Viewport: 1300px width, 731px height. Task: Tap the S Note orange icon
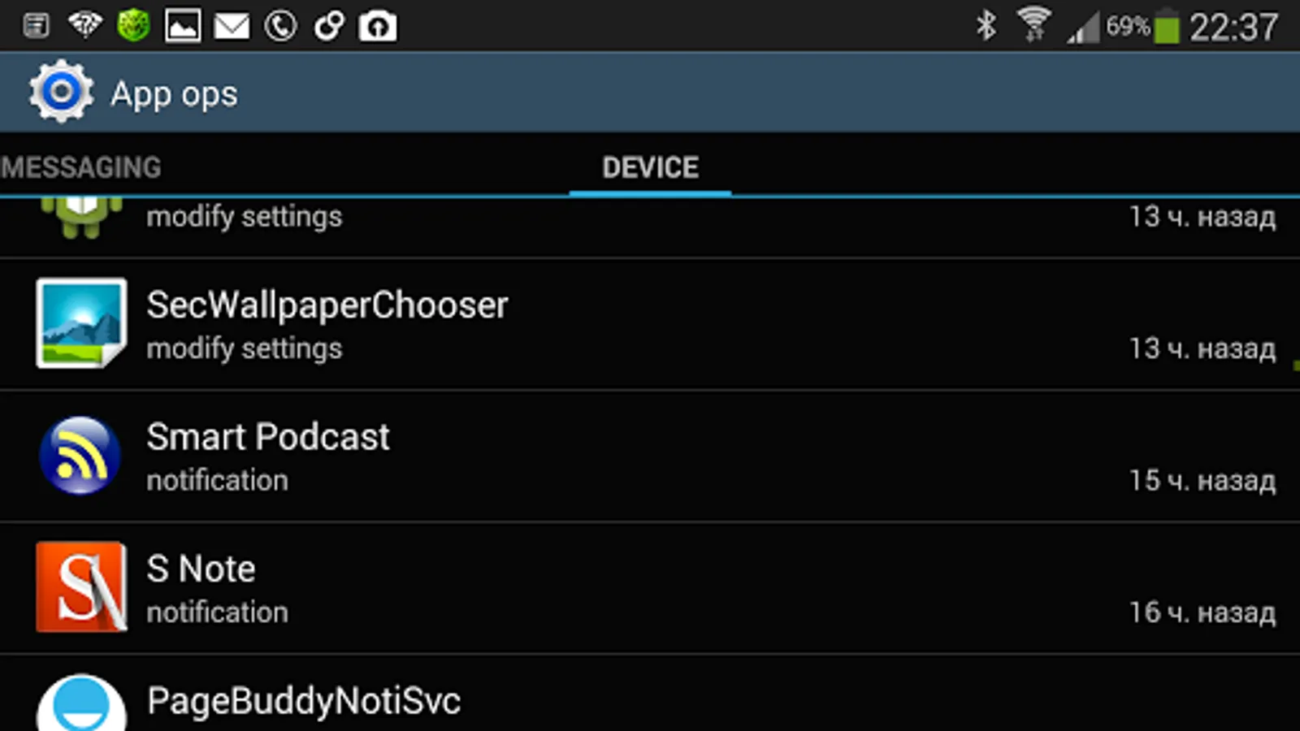tap(81, 587)
